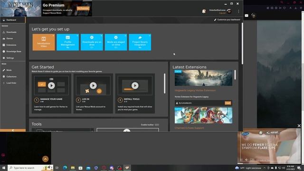This screenshot has height=171, width=304.
Task: Toggle the Project Solaris Integration tile
Action: [140, 42]
